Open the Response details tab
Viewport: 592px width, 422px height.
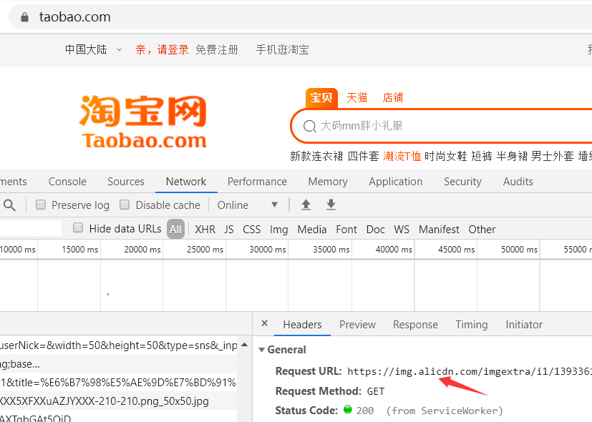tap(415, 325)
